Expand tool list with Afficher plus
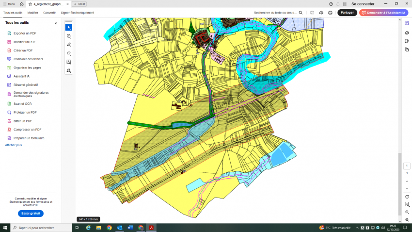412x232 pixels. 13,145
